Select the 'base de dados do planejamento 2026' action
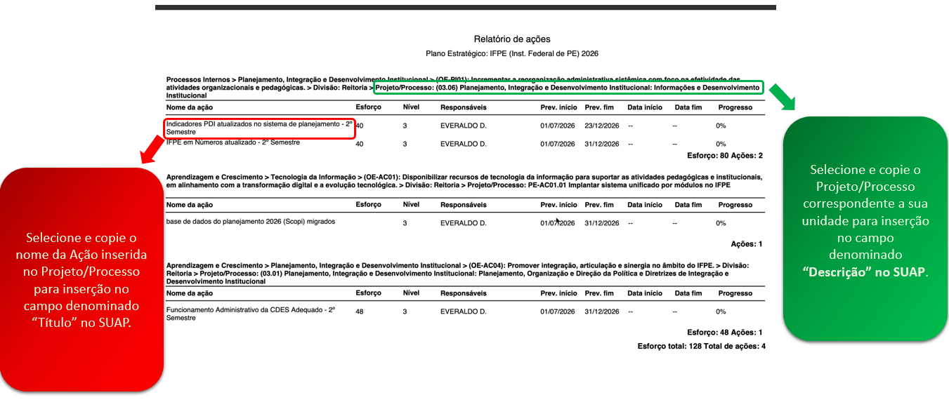 tap(251, 222)
